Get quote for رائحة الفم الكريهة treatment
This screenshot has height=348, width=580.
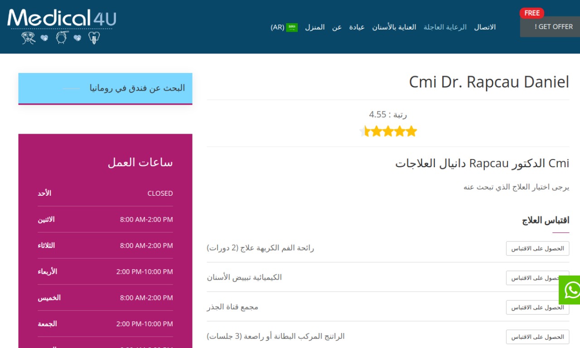(537, 249)
